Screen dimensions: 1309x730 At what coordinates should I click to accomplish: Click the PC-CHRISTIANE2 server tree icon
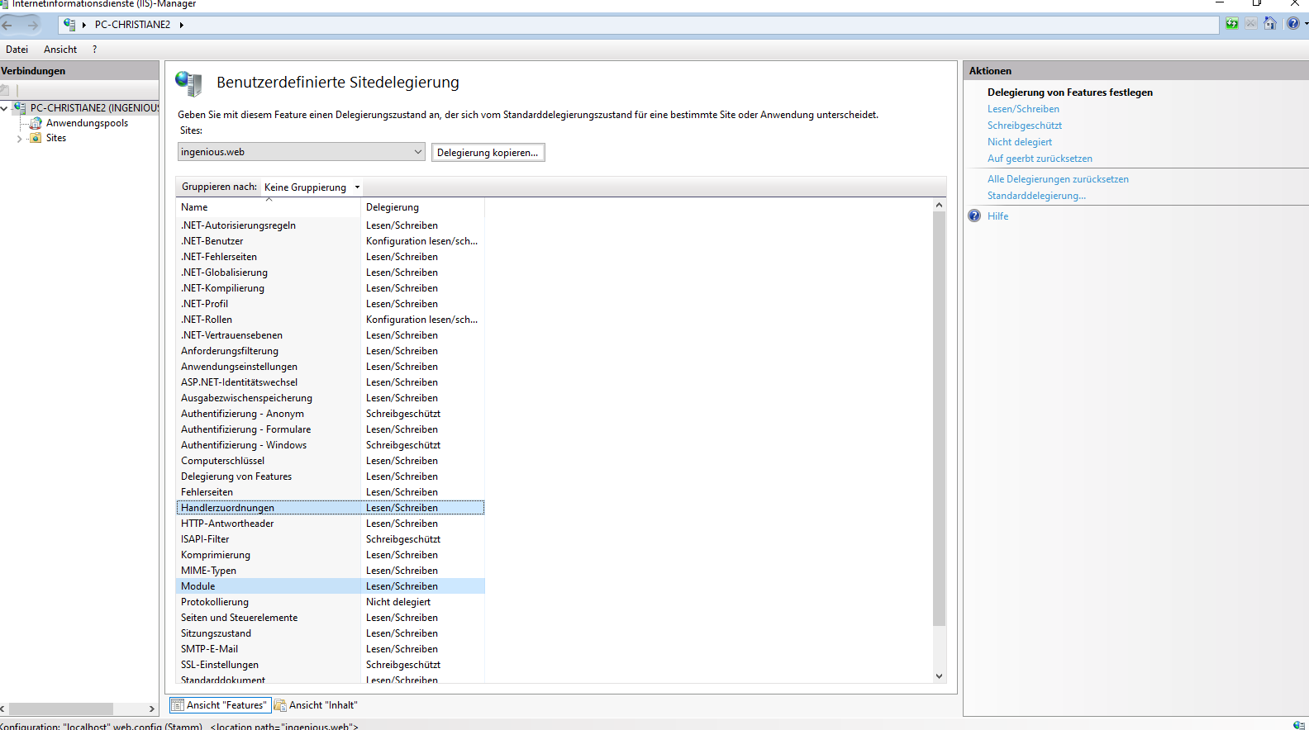click(20, 107)
